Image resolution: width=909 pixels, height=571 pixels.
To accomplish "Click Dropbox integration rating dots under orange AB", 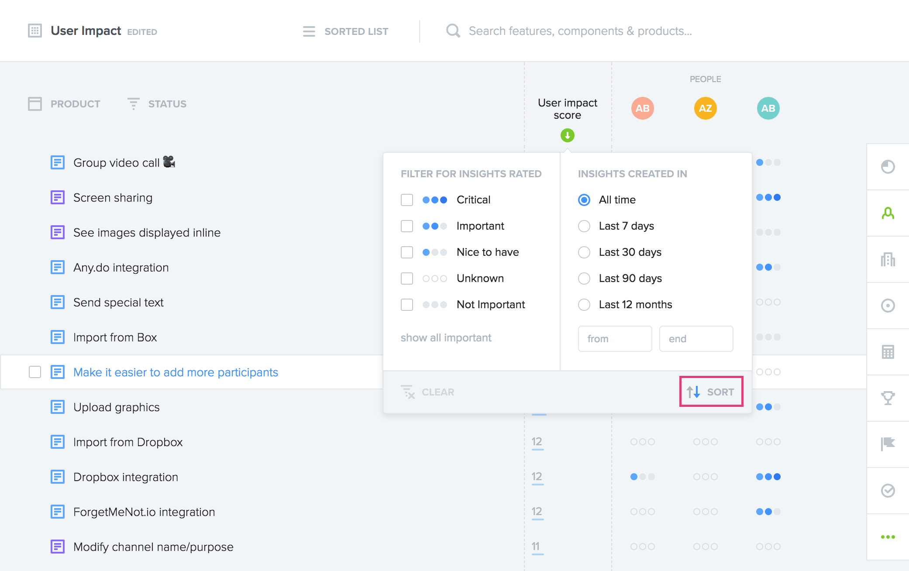I will [642, 477].
